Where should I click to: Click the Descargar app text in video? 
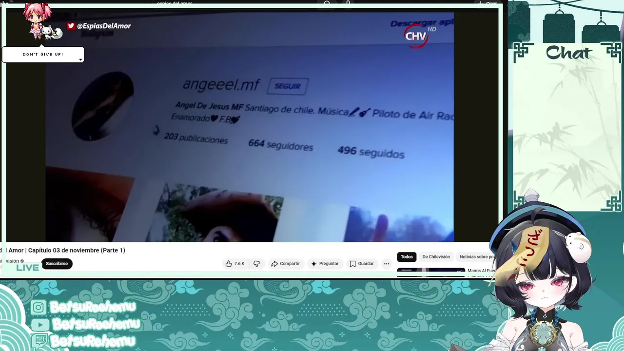[x=422, y=23]
